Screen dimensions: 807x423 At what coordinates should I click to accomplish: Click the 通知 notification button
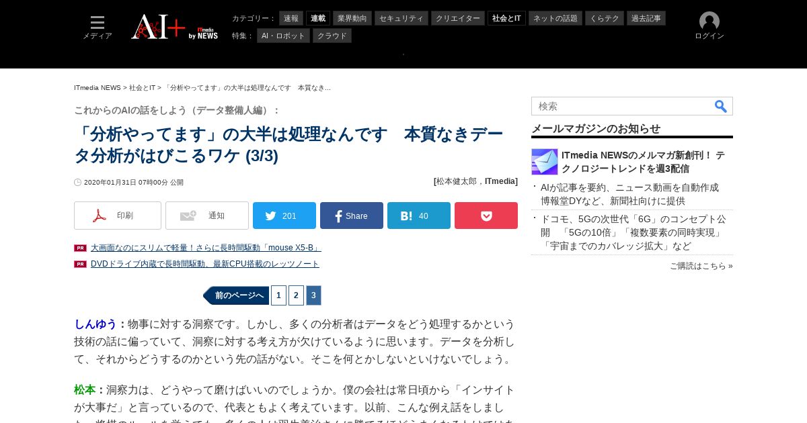point(207,216)
